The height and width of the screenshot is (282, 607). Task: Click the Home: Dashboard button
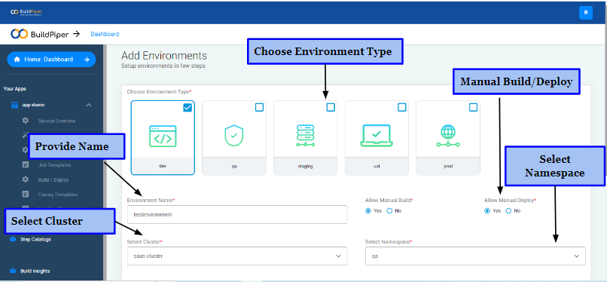(x=51, y=60)
